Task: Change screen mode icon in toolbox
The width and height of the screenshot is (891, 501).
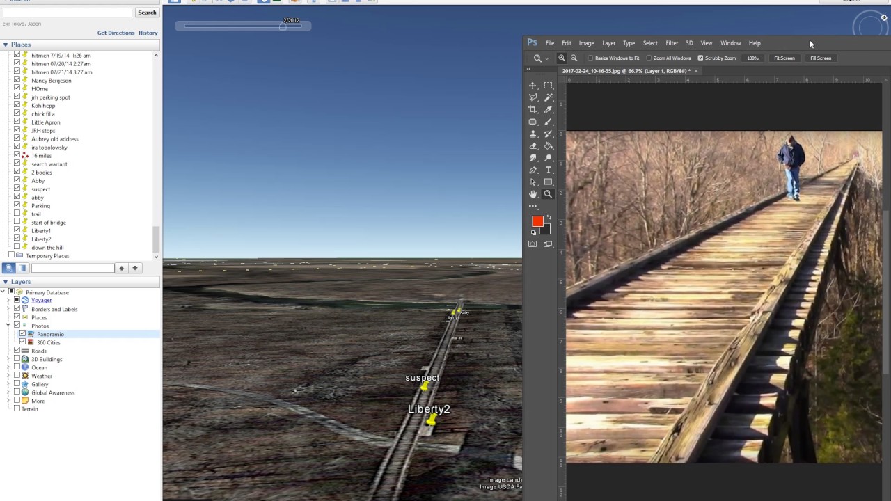Action: click(x=548, y=244)
